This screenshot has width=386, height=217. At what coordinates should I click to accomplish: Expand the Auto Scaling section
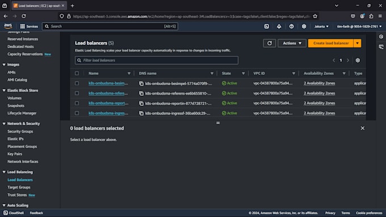pos(4,205)
